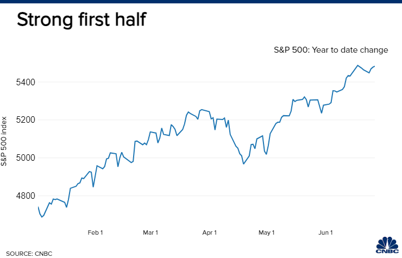Click the 5200 y-axis label
Viewport: 402px width, 258px height.
25,120
